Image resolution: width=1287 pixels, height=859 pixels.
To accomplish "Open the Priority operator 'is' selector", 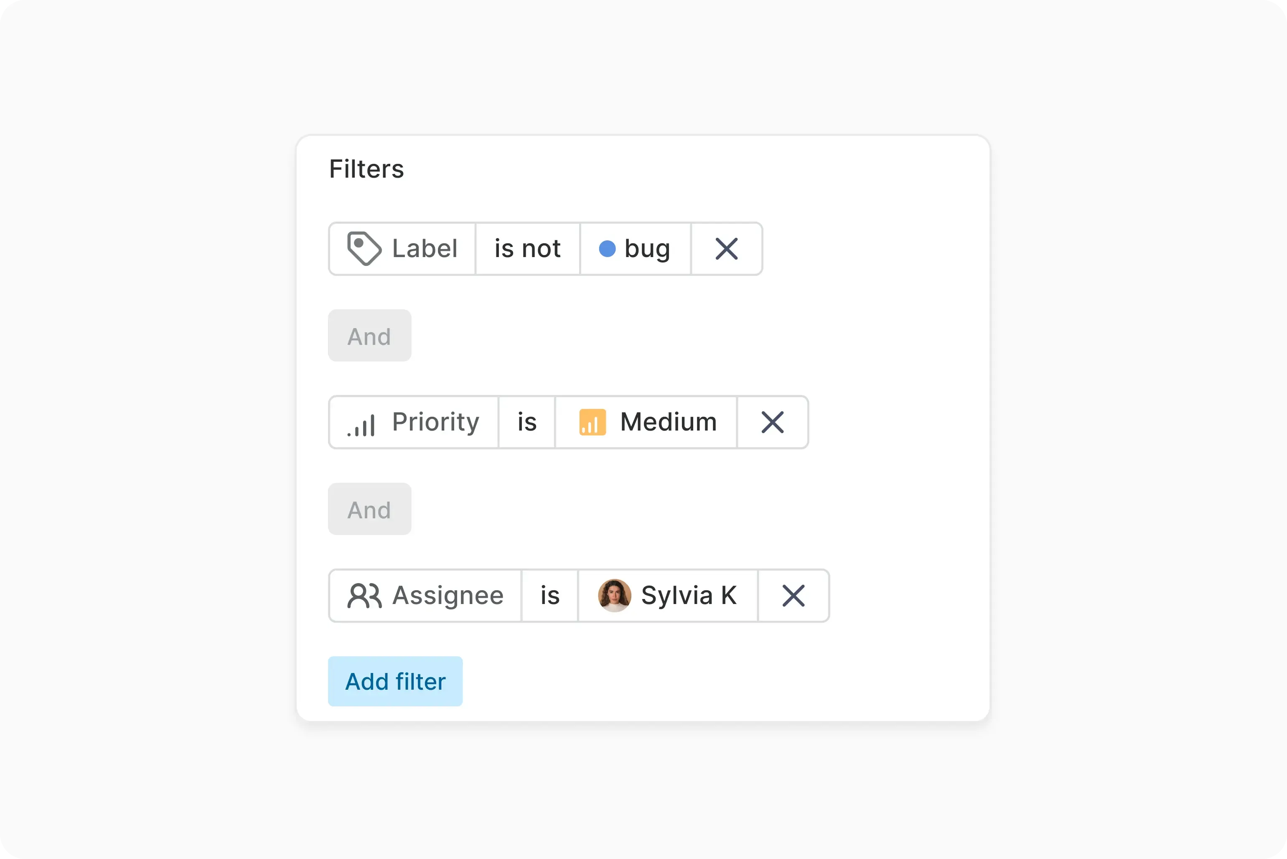I will coord(526,422).
